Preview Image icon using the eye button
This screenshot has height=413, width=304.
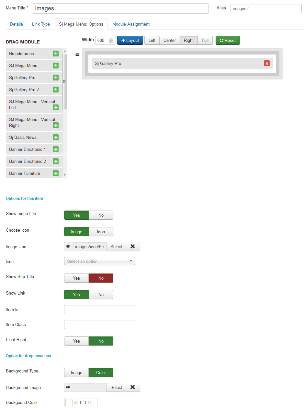coord(68,247)
